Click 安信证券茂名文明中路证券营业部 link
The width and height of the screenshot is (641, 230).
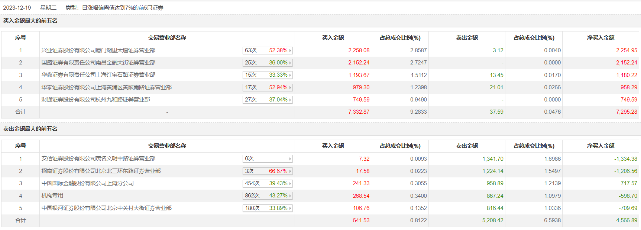[x=98, y=159]
